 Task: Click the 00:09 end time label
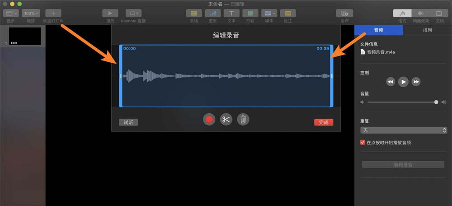(323, 49)
